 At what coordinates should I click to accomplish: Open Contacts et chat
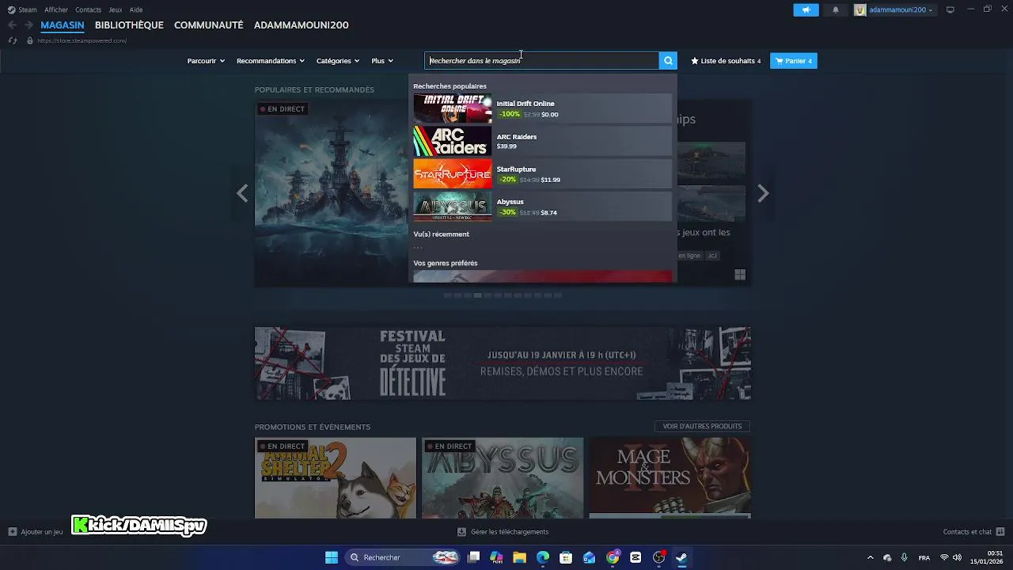click(x=974, y=532)
